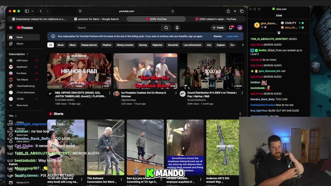Screen dimensions: 331x186
Task: Select the Gaming category chip
Action: [143, 45]
